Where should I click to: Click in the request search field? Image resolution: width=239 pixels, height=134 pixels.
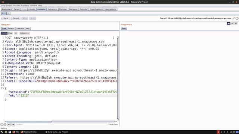[61, 124]
